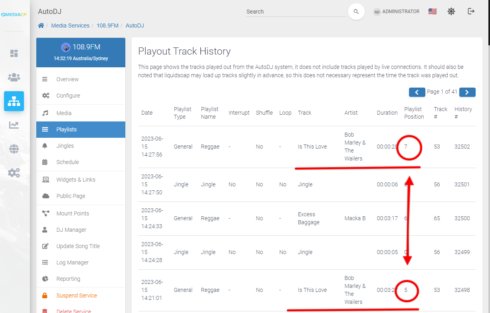Go to the next history page
This screenshot has width=490, height=313.
[x=467, y=92]
